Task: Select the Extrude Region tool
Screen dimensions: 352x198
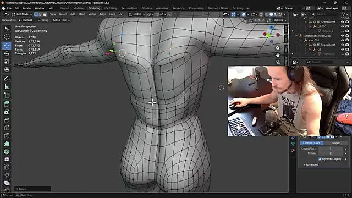Action: click(x=7, y=104)
